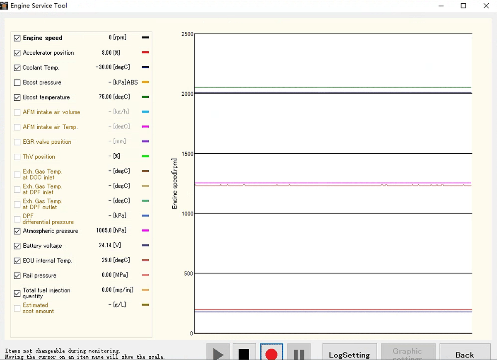Uncheck the Engine speed checkbox
The height and width of the screenshot is (360, 497).
(17, 38)
